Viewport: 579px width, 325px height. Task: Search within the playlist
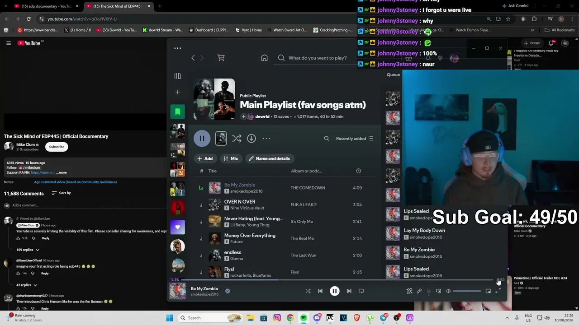[327, 139]
